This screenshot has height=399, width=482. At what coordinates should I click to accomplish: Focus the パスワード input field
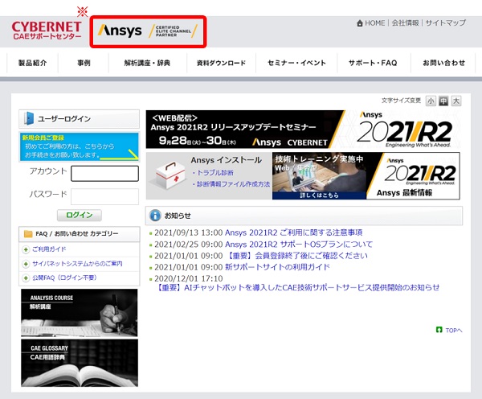tap(104, 196)
